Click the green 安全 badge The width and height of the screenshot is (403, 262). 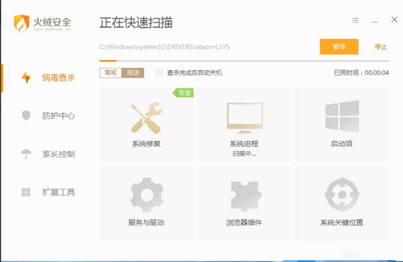pyautogui.click(x=183, y=93)
